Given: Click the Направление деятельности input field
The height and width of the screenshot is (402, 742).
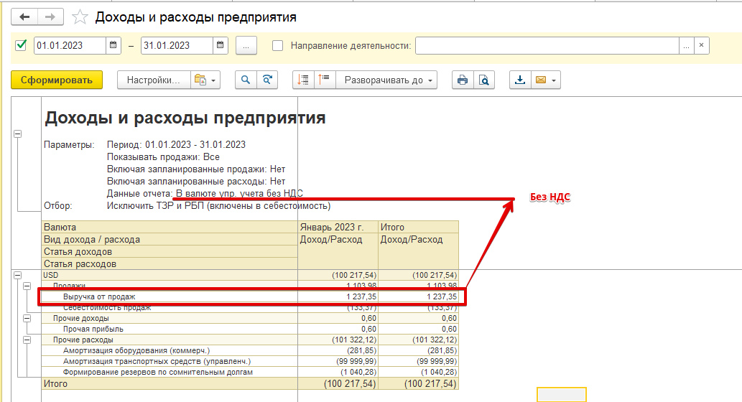Looking at the screenshot, I should coord(547,45).
